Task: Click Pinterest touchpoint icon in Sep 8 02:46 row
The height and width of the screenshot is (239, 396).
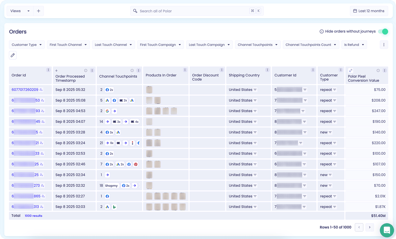Action: click(136, 164)
